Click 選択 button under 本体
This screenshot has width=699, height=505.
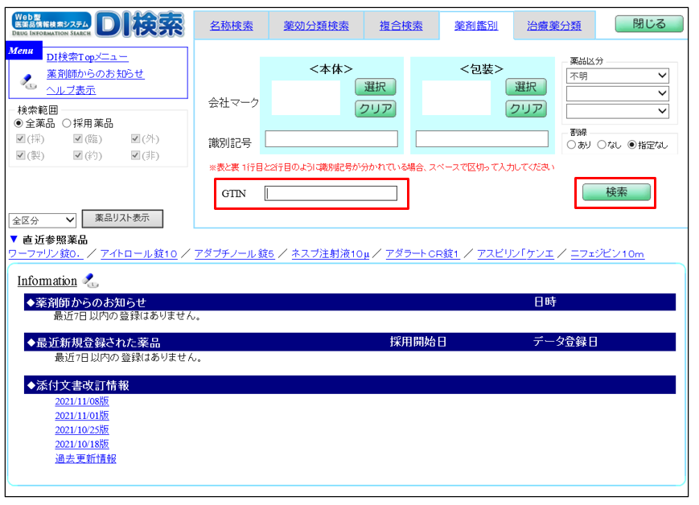coord(375,87)
